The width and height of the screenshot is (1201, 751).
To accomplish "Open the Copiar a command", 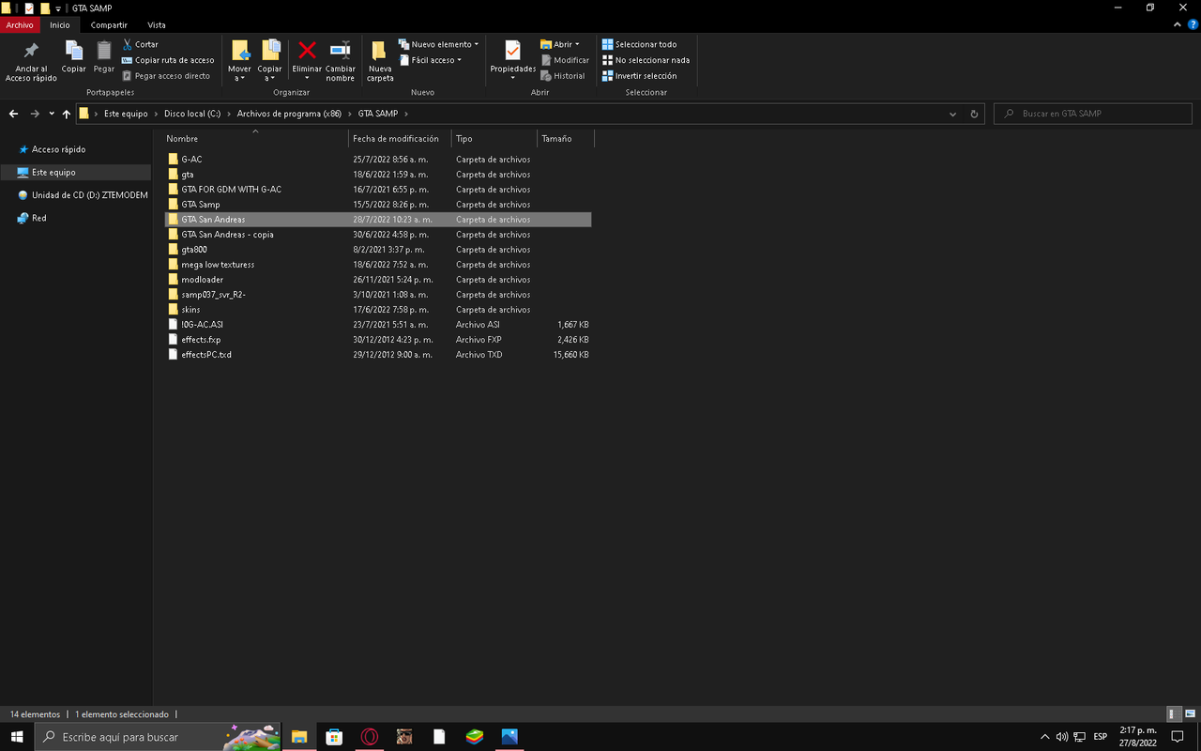I will pyautogui.click(x=270, y=61).
